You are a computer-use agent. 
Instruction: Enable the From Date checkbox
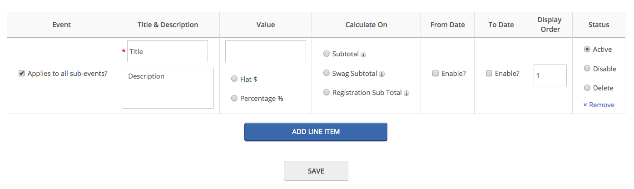pyautogui.click(x=436, y=73)
